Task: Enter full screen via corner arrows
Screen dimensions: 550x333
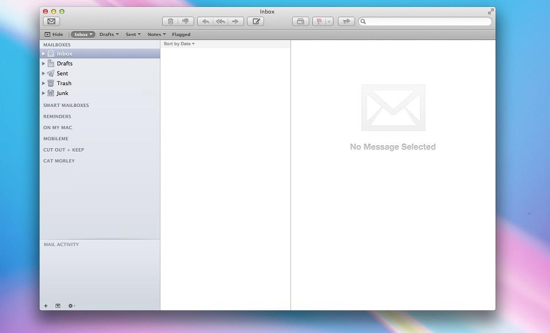Action: click(491, 11)
